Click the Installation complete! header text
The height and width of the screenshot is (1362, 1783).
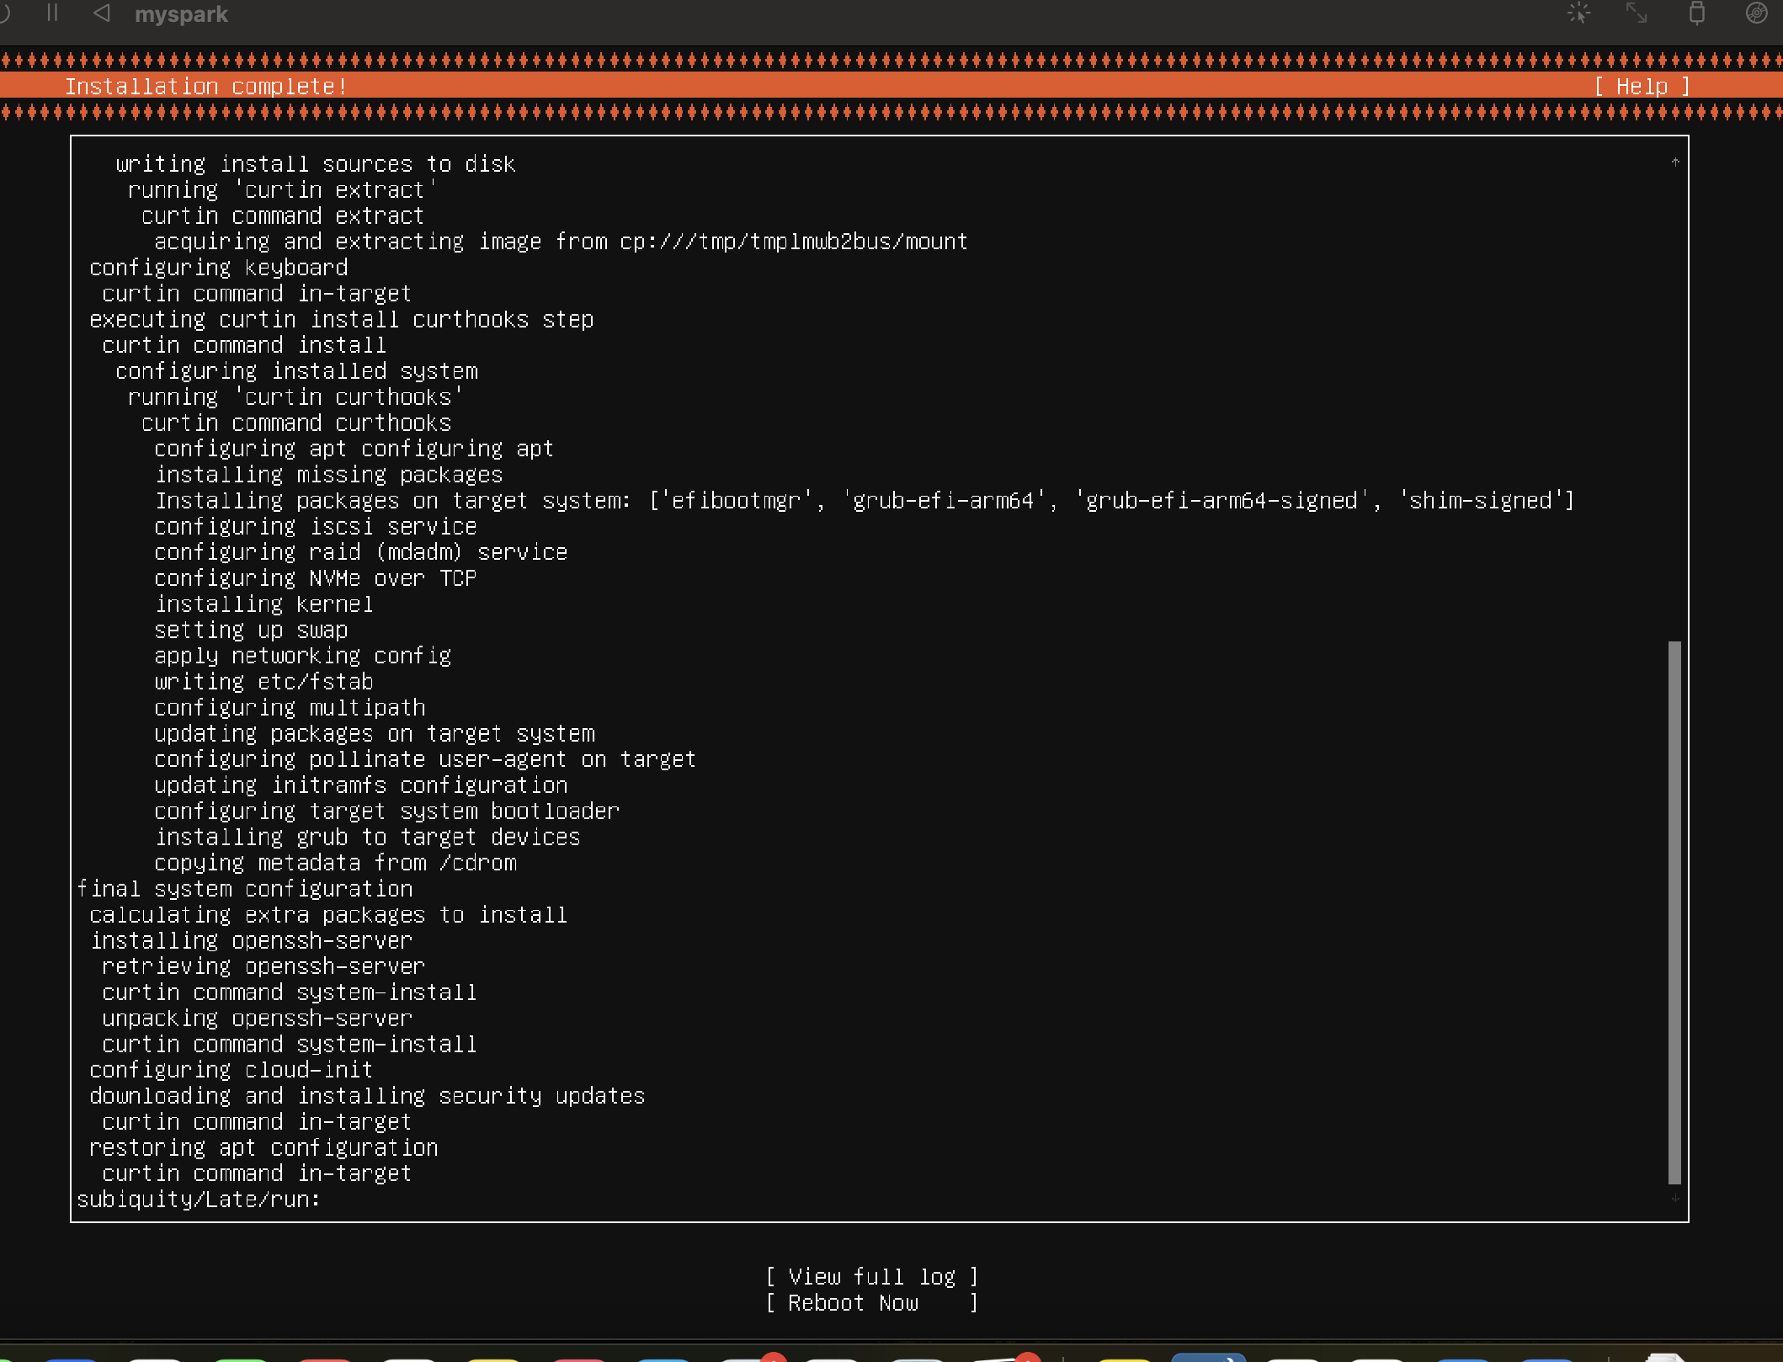click(x=205, y=86)
